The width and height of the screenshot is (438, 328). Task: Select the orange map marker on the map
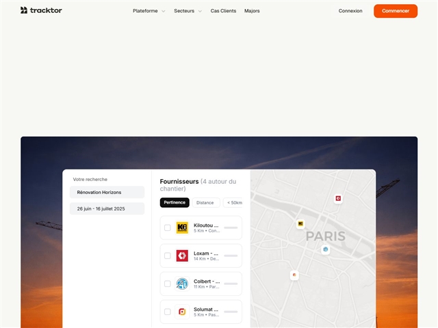(294, 275)
